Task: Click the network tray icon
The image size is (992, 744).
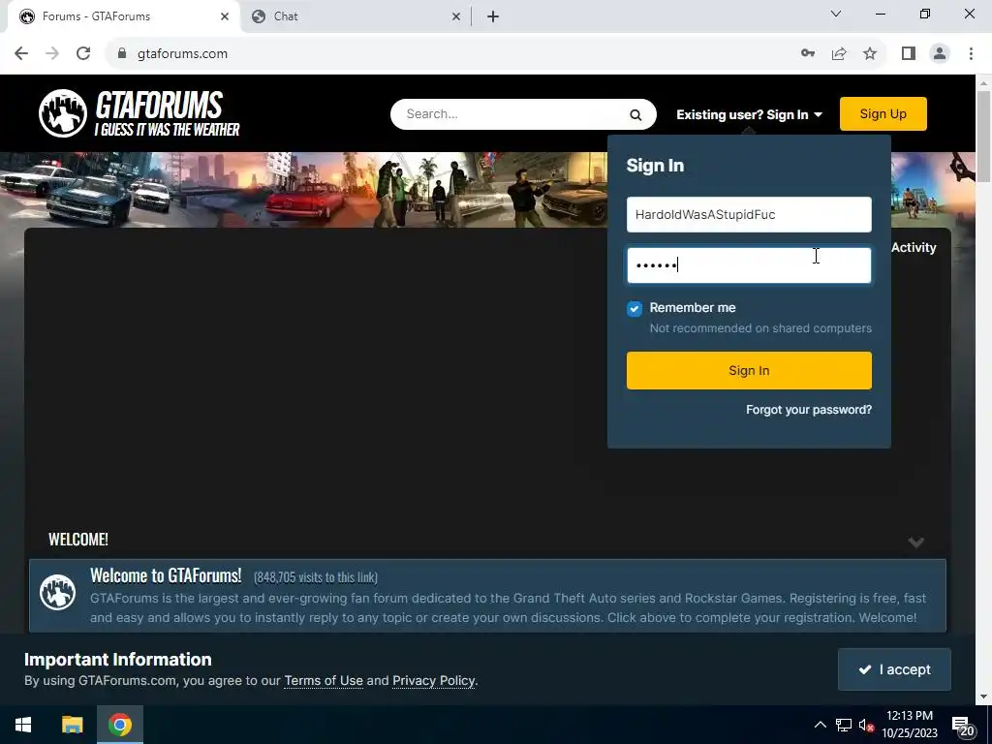Action: (x=844, y=725)
